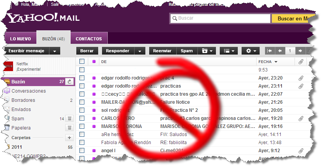321x166 pixels.
Task: Check the box for the cecy email
Action: pyautogui.click(x=82, y=94)
